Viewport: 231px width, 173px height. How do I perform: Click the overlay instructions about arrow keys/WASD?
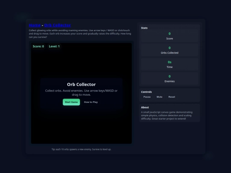(x=81, y=93)
